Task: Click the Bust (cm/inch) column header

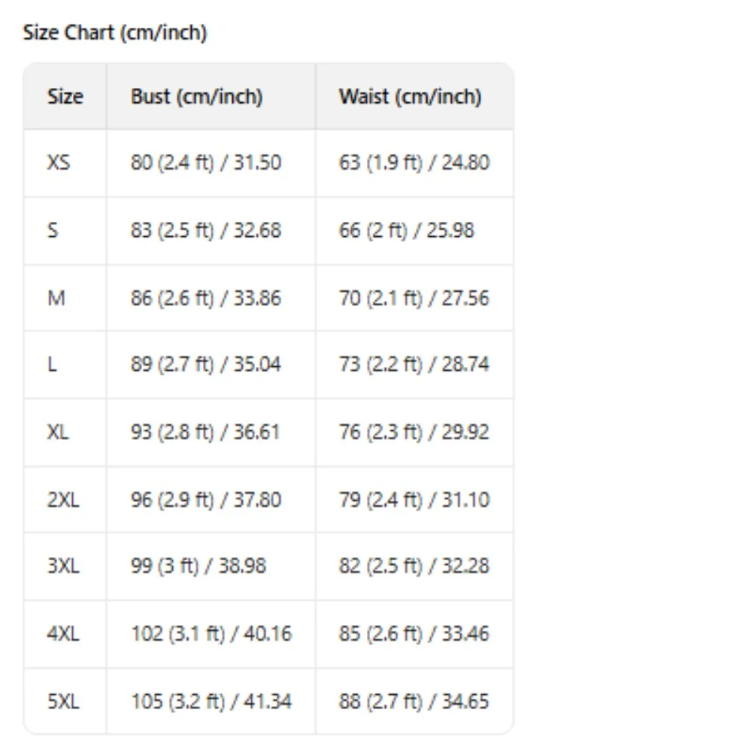Action: tap(196, 97)
